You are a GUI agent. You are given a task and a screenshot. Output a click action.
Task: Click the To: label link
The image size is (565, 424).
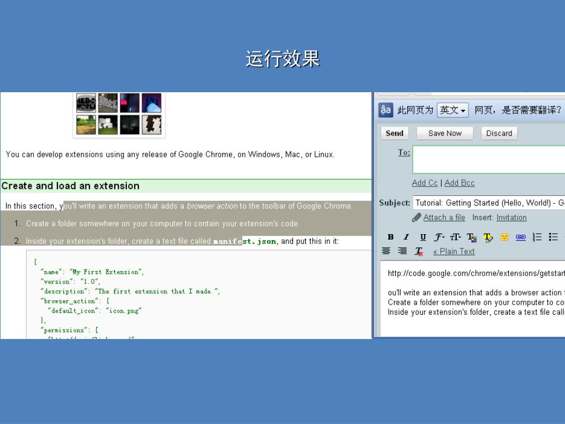coord(404,152)
